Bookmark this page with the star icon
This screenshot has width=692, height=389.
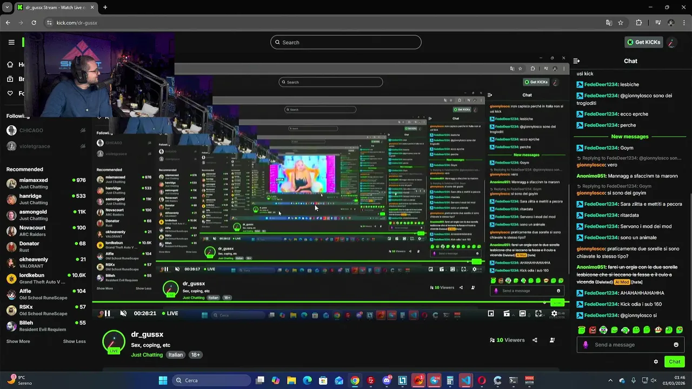(621, 23)
